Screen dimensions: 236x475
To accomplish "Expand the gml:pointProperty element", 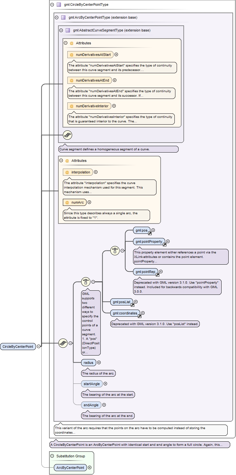I will coord(168,241).
